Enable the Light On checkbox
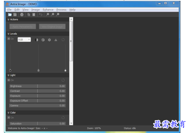188x133 pixels. pyautogui.click(x=9, y=80)
